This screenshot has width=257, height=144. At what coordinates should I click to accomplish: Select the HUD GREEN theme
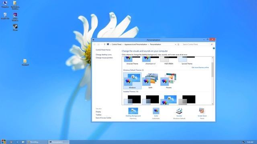coord(169,60)
